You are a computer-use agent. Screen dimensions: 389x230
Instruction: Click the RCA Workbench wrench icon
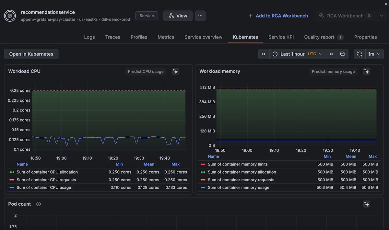[322, 16]
